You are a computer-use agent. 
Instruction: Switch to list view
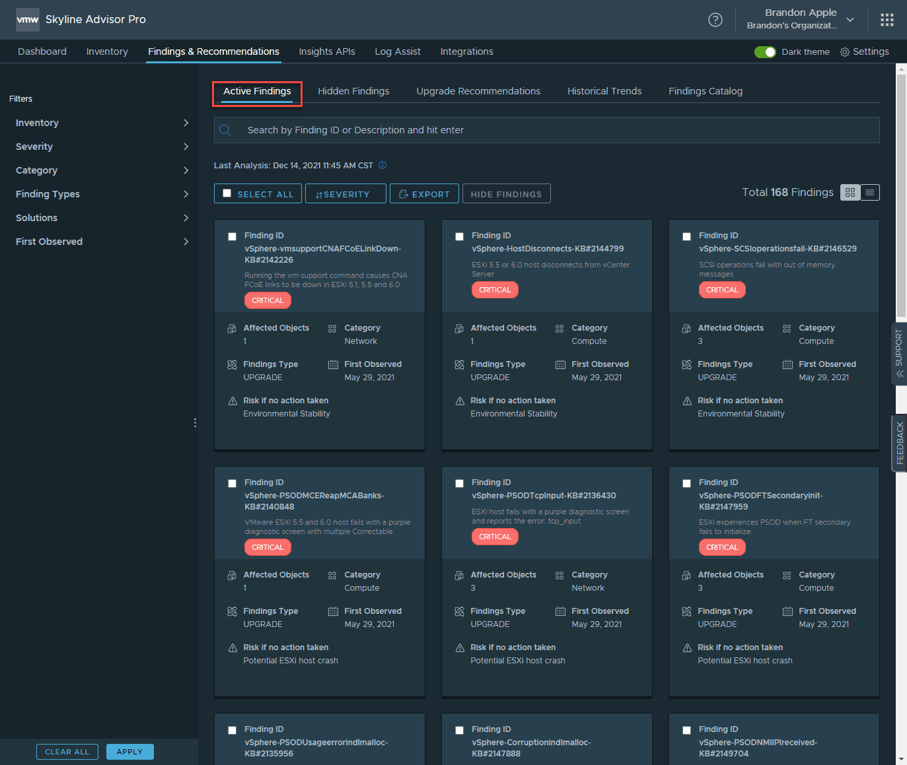870,193
